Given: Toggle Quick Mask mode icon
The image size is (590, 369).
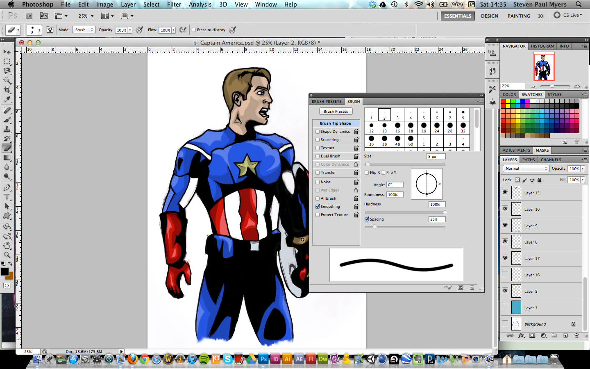Looking at the screenshot, I should (x=7, y=286).
